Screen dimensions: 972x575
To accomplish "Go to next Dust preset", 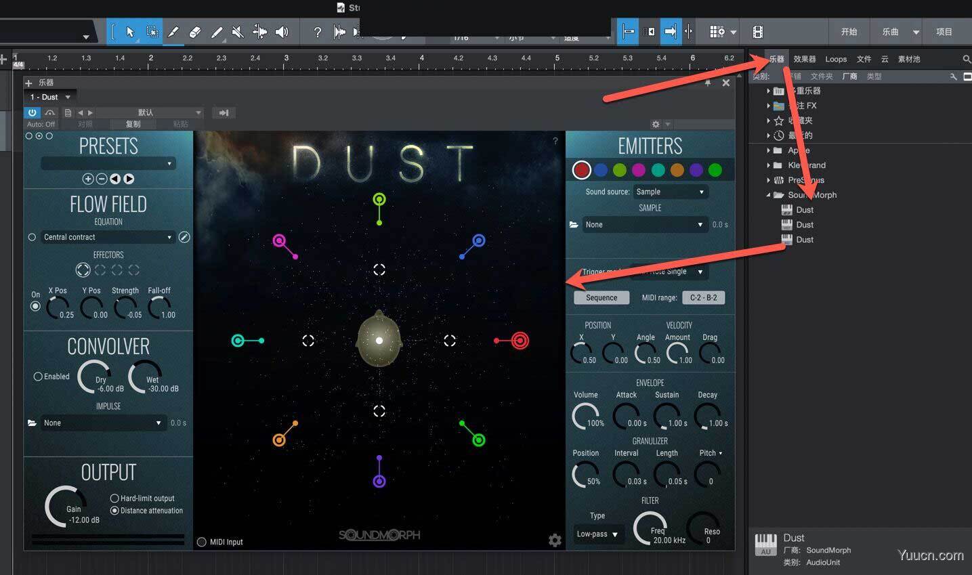I will [x=129, y=179].
